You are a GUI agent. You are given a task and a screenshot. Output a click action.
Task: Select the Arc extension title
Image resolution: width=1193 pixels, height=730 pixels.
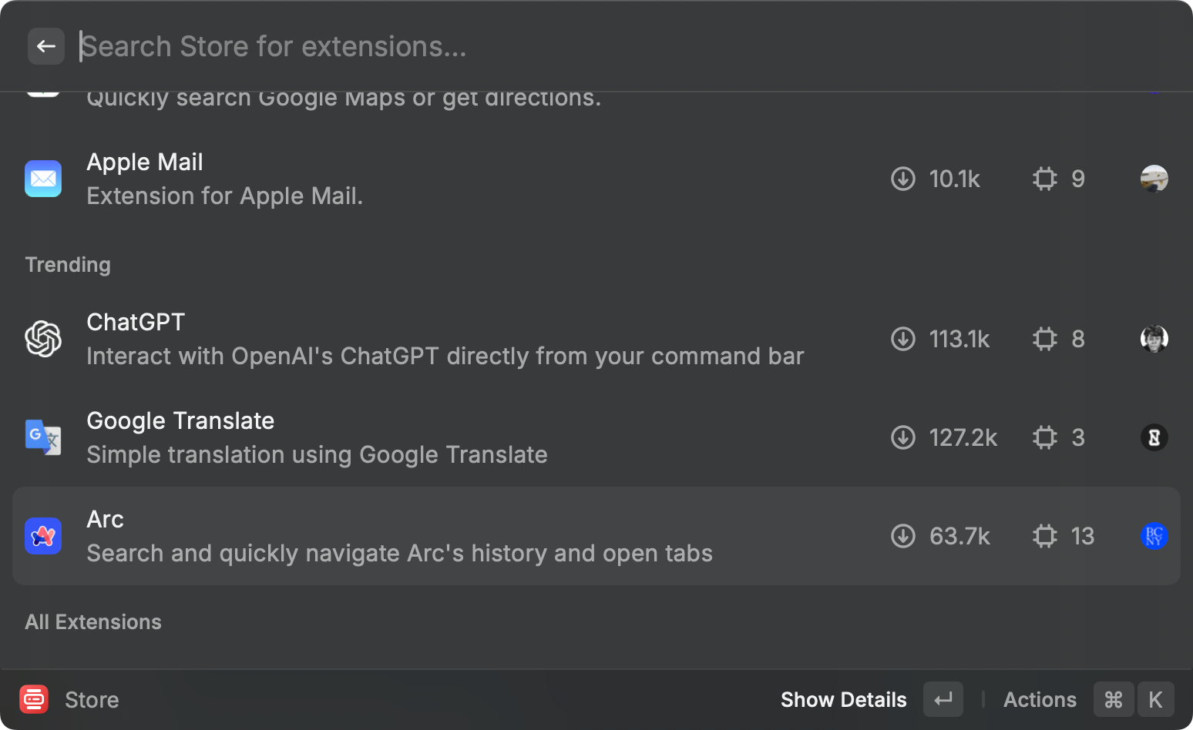point(105,520)
